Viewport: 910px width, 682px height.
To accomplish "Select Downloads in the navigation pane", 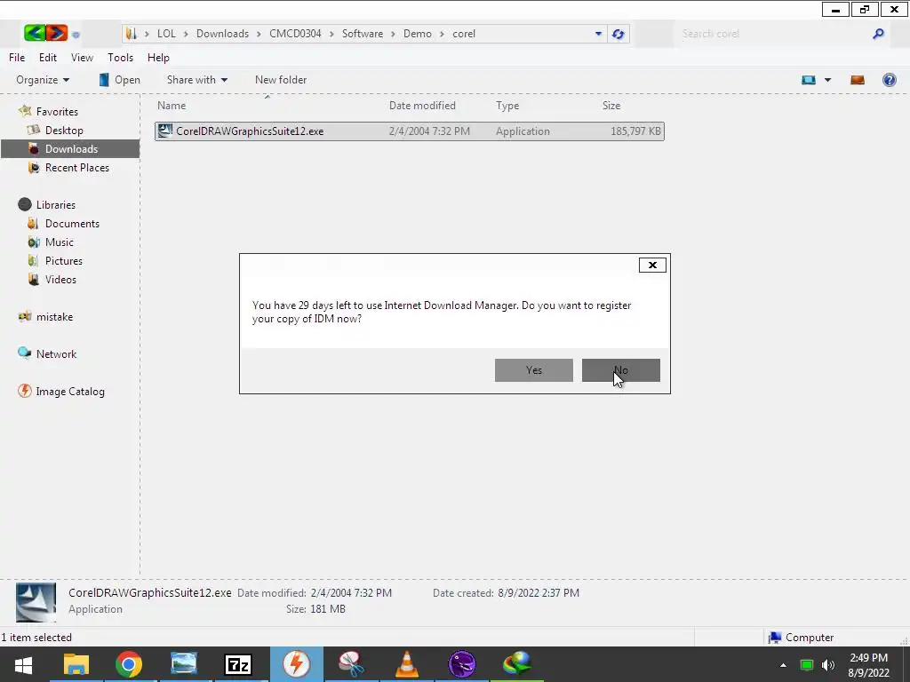I will (x=71, y=149).
